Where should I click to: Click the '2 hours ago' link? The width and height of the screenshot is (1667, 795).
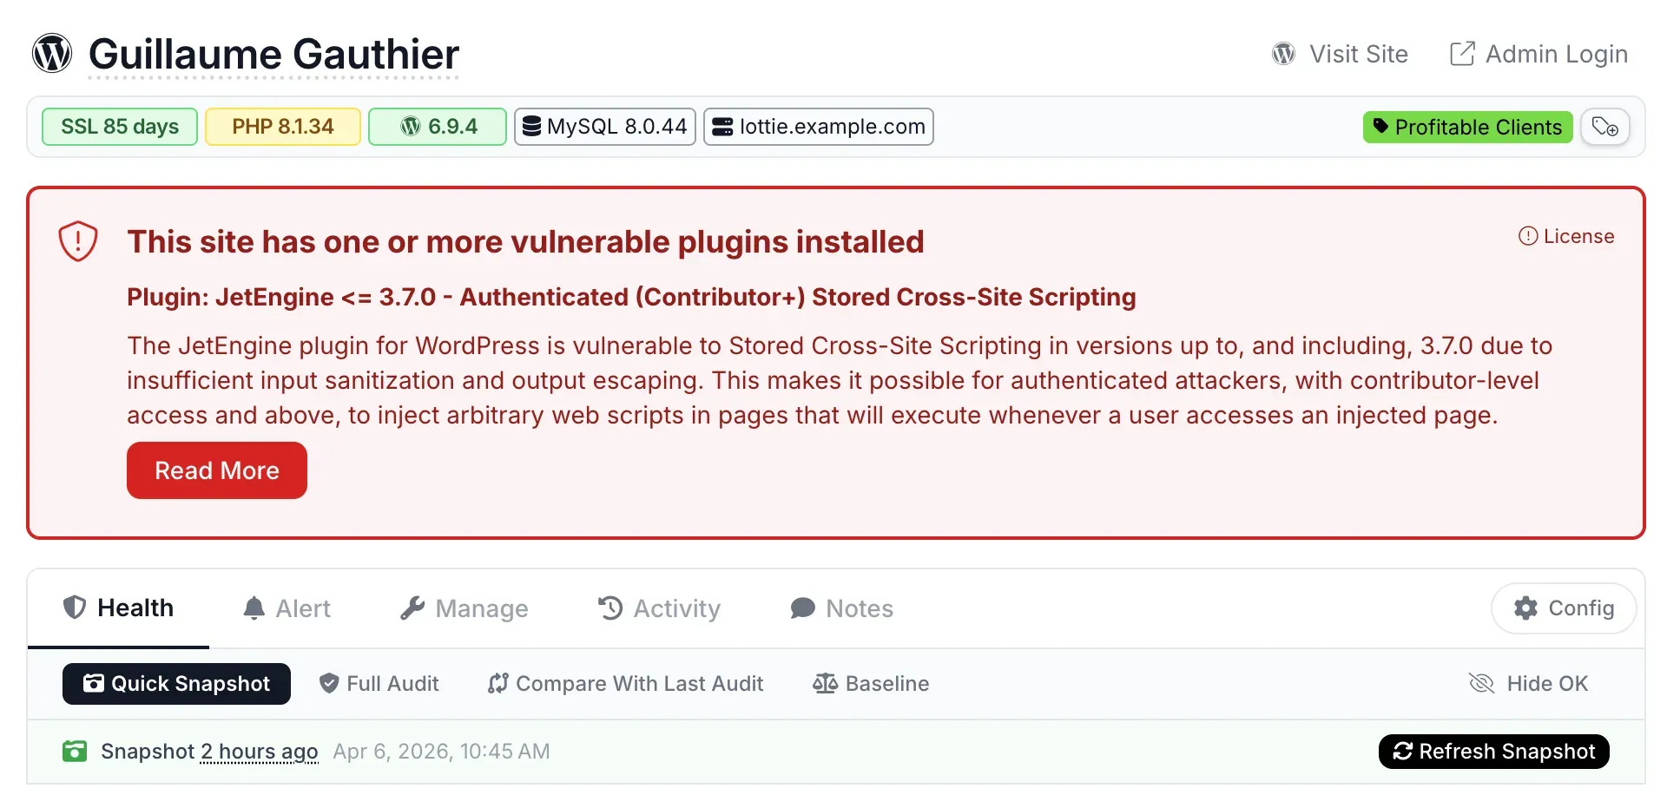(258, 751)
